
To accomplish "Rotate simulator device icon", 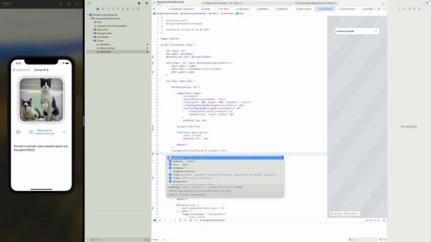I will tap(77, 4).
